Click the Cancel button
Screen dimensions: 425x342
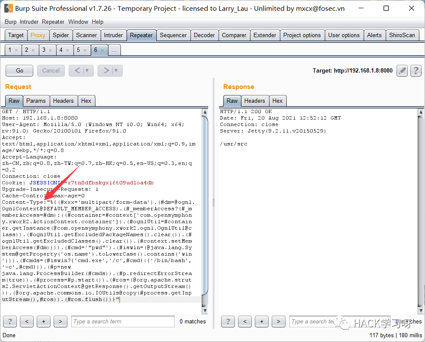[x=51, y=71]
